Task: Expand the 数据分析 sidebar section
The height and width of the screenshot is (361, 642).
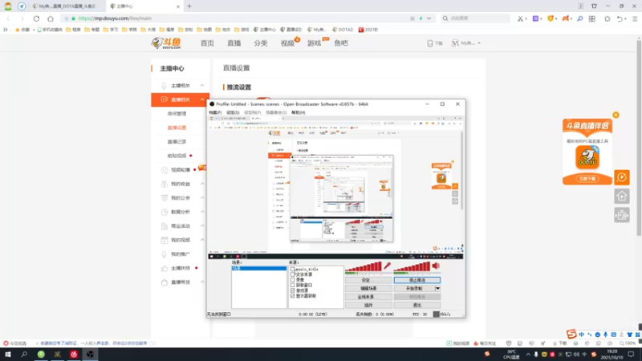Action: click(202, 212)
